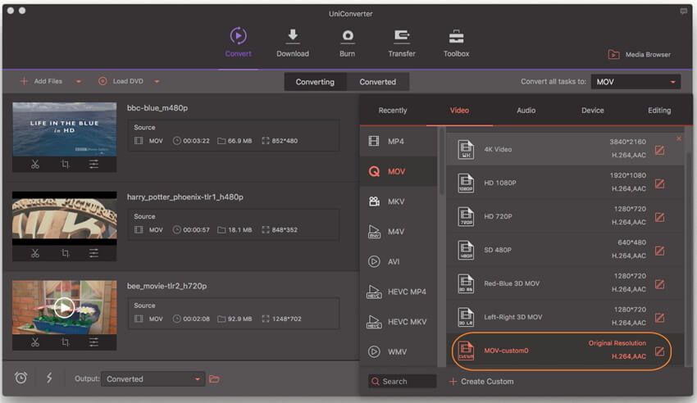697x403 pixels.
Task: Edit the 4K Video preset settings
Action: click(659, 150)
